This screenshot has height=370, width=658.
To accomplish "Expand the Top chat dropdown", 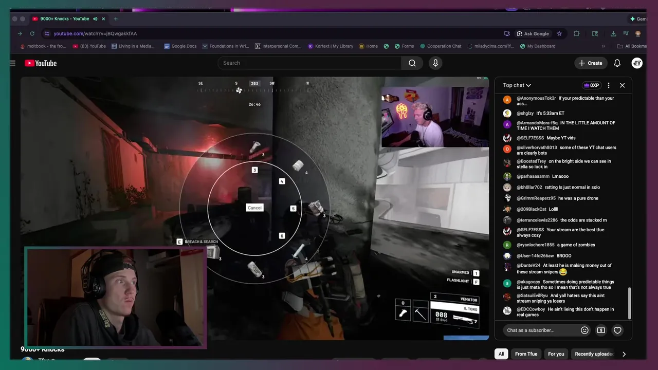I will tap(517, 85).
